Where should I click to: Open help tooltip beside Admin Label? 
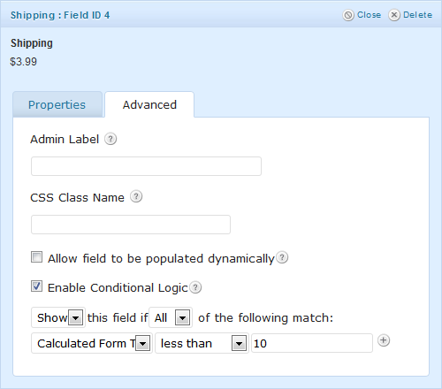pyautogui.click(x=110, y=139)
